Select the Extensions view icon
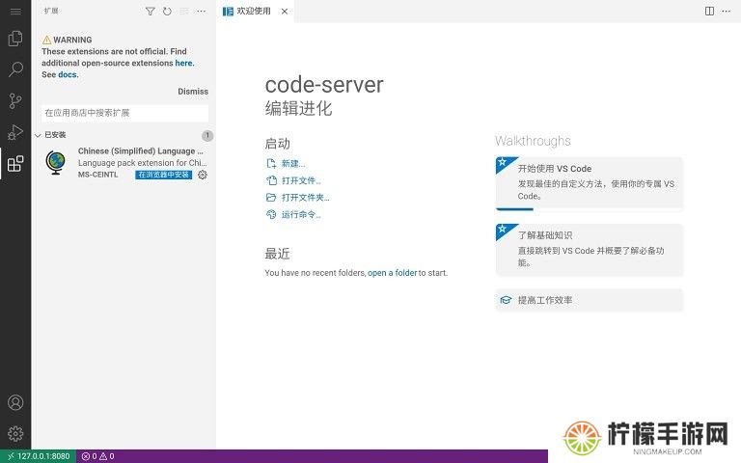 pos(15,163)
